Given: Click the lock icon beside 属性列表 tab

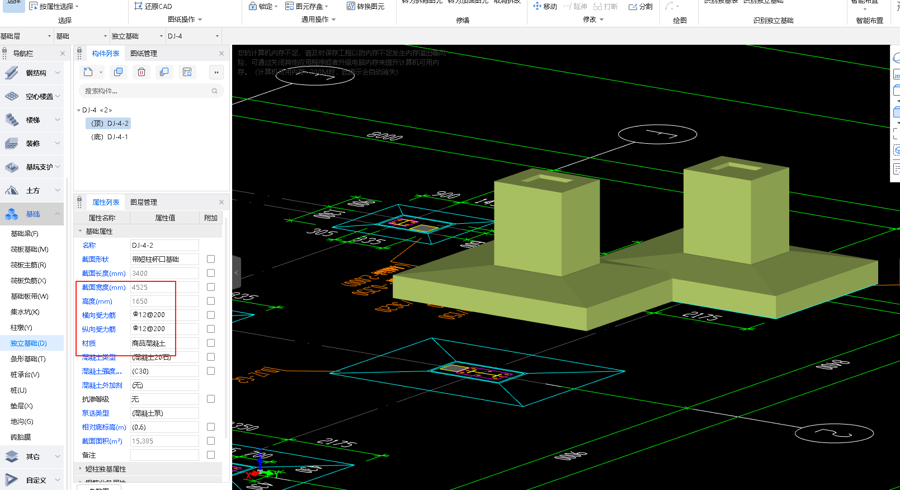Looking at the screenshot, I should (x=79, y=199).
